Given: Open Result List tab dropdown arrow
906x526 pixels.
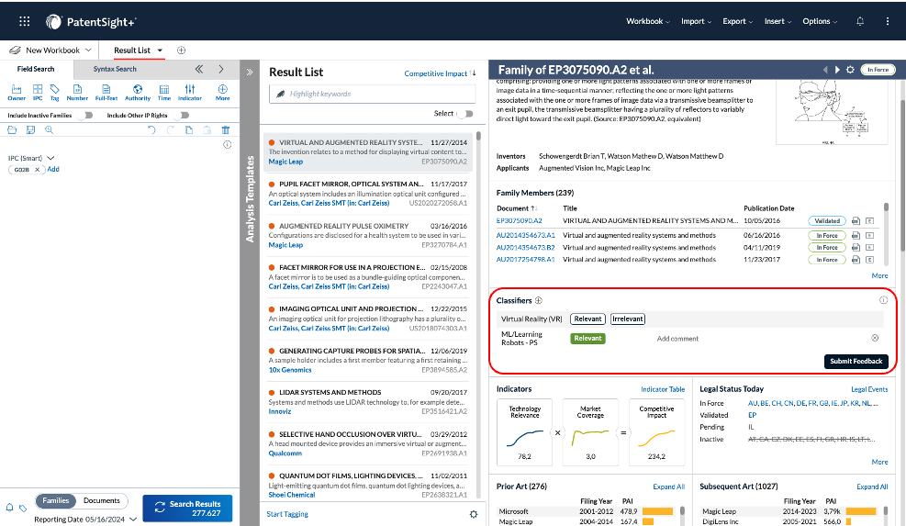Looking at the screenshot, I should tap(160, 50).
